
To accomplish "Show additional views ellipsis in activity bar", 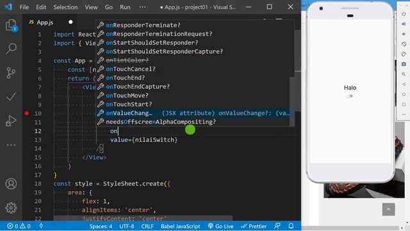I will pyautogui.click(x=11, y=145).
